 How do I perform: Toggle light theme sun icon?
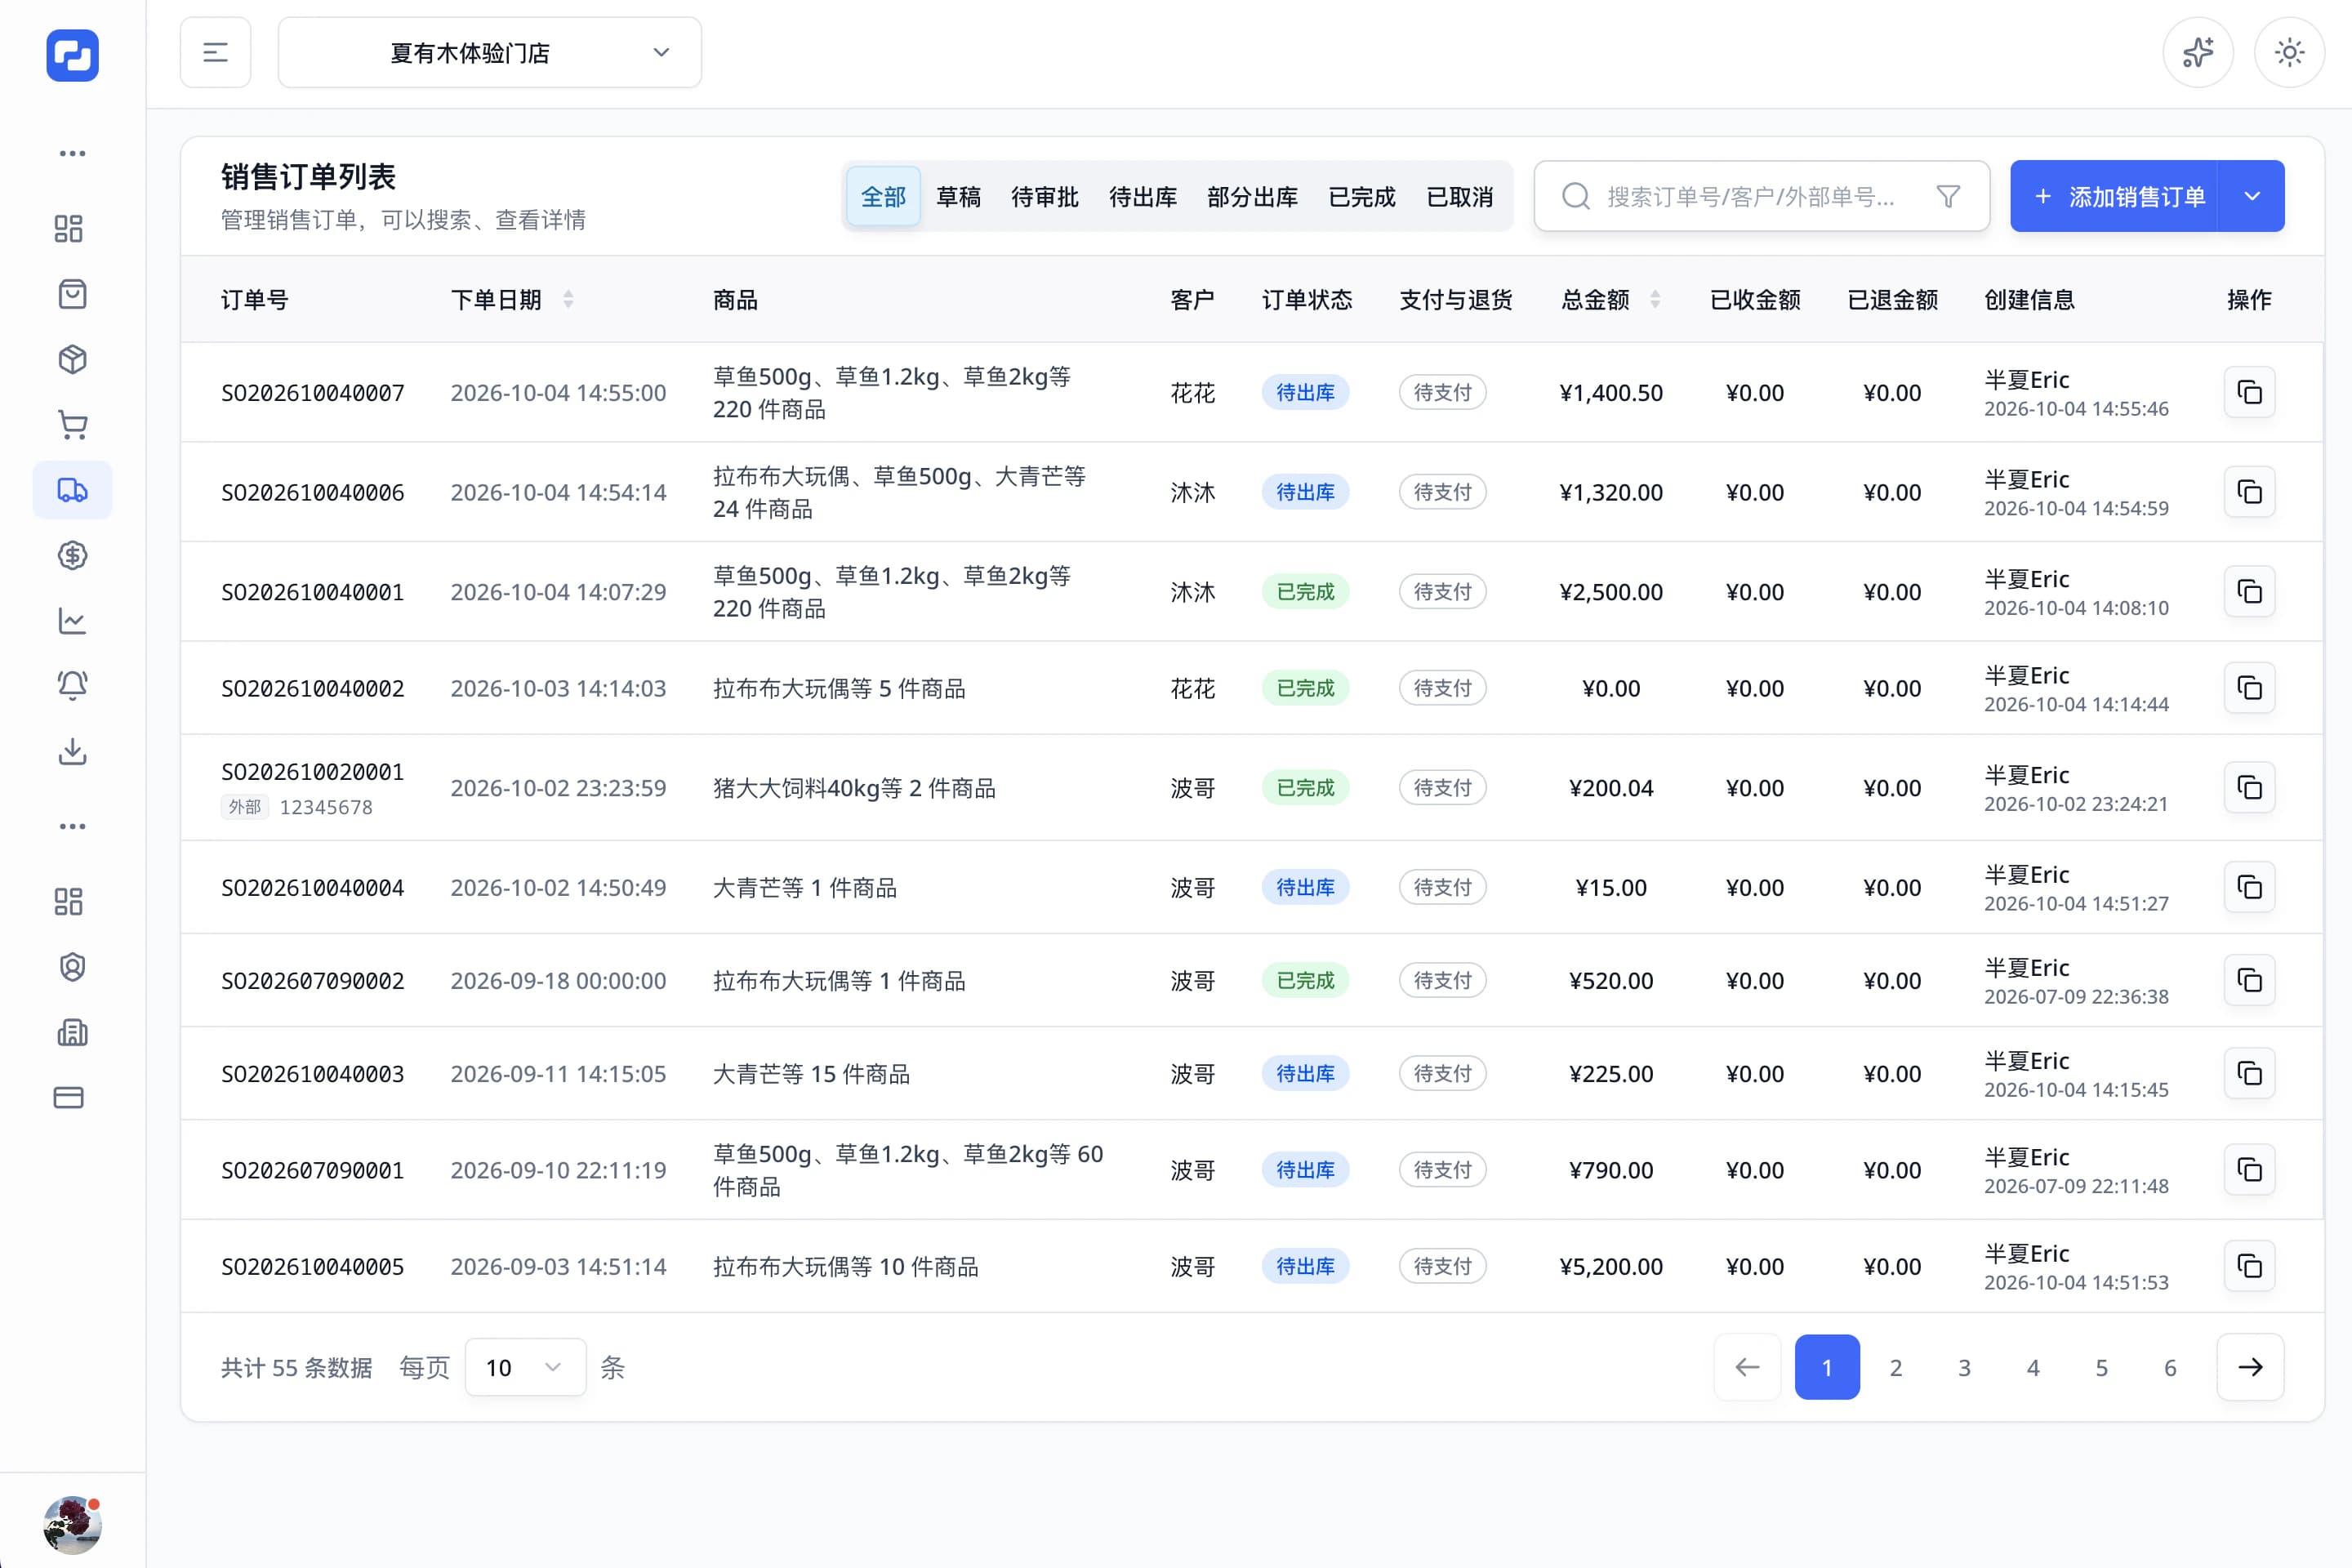click(x=2289, y=52)
